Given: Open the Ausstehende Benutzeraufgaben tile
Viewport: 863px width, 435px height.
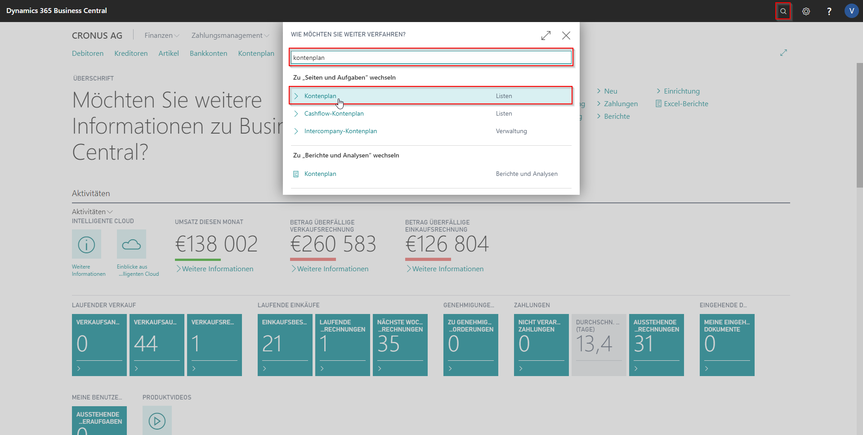Looking at the screenshot, I should [x=99, y=421].
